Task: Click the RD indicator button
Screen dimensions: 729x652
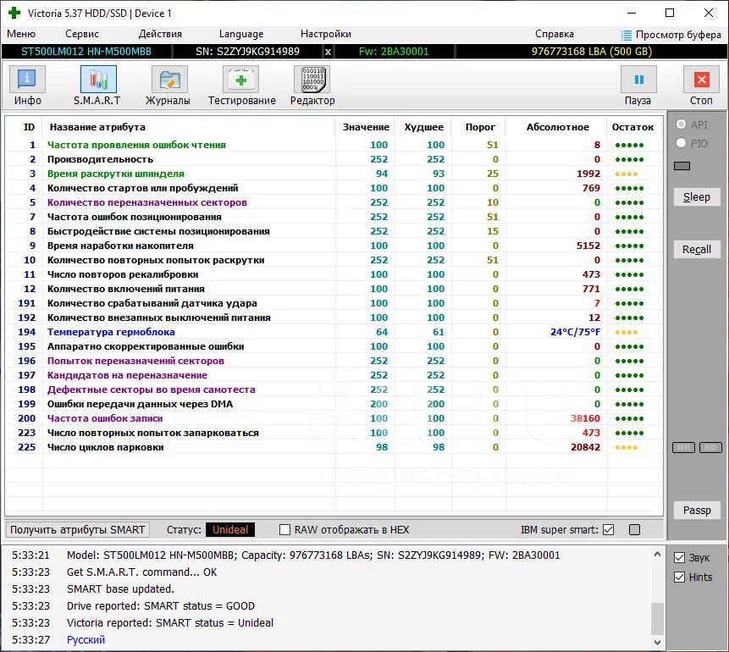Action: [x=710, y=447]
